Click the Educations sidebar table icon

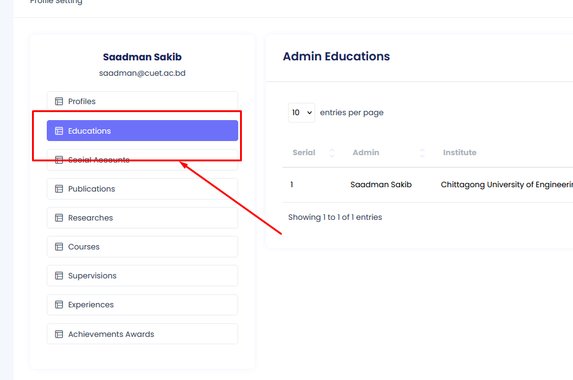tap(59, 131)
